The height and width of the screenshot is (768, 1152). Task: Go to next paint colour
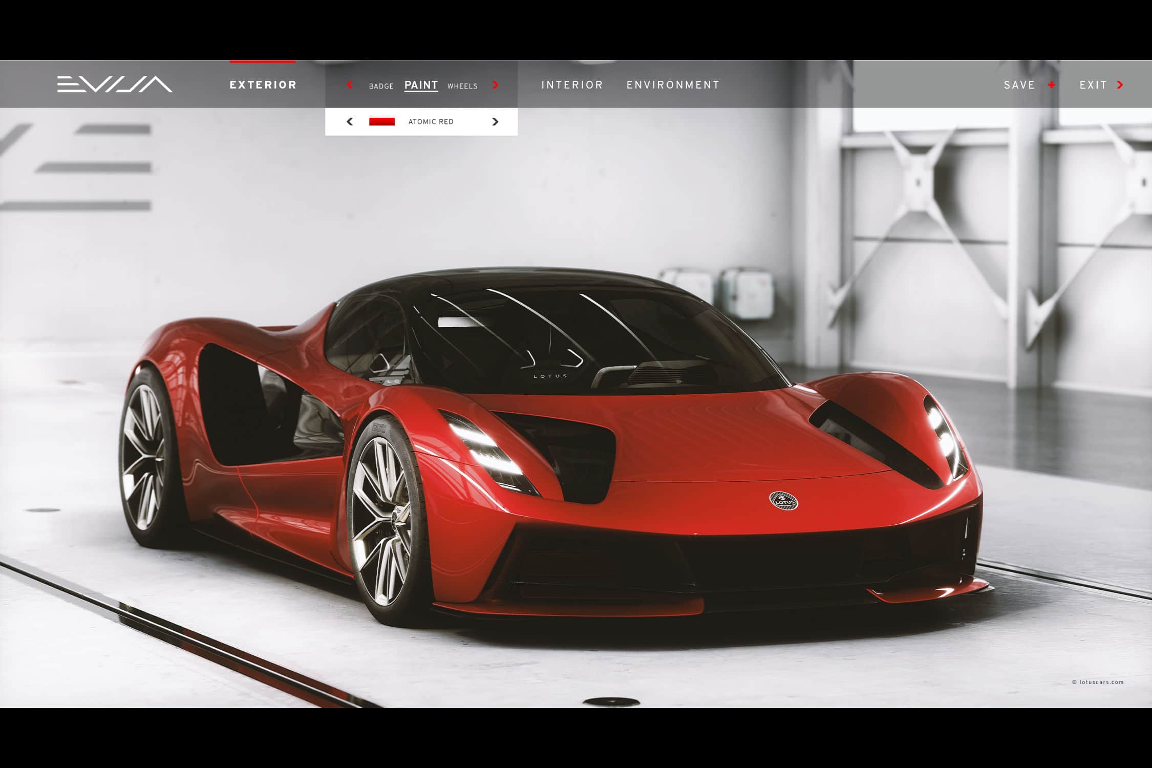point(495,121)
